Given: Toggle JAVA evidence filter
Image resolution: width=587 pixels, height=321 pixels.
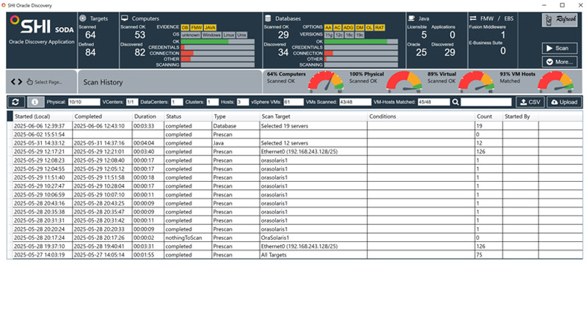Looking at the screenshot, I should 210,28.
